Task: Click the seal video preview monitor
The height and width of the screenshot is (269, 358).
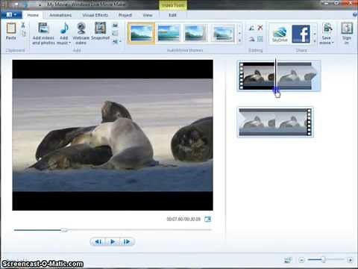Action: tap(113, 135)
